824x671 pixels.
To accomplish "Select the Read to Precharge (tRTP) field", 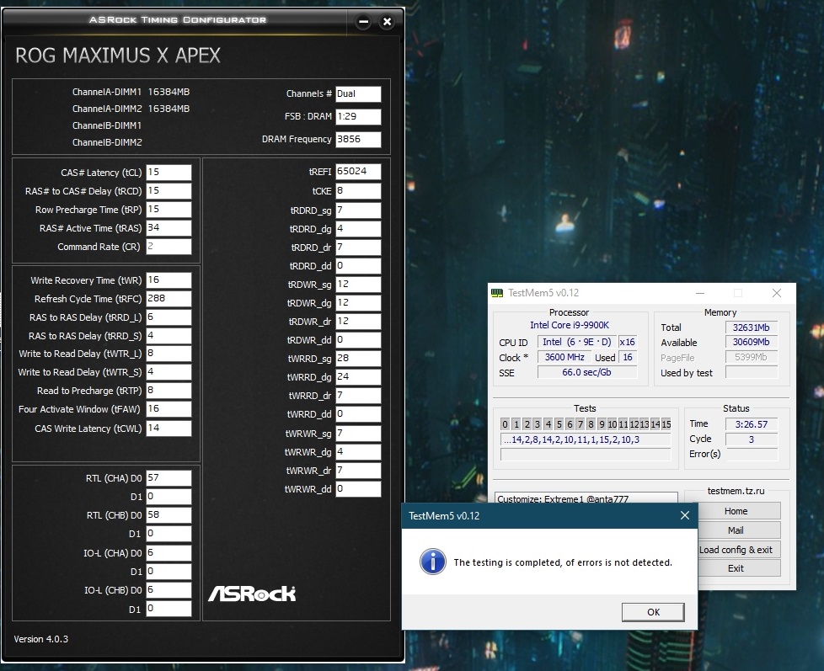I will 169,390.
